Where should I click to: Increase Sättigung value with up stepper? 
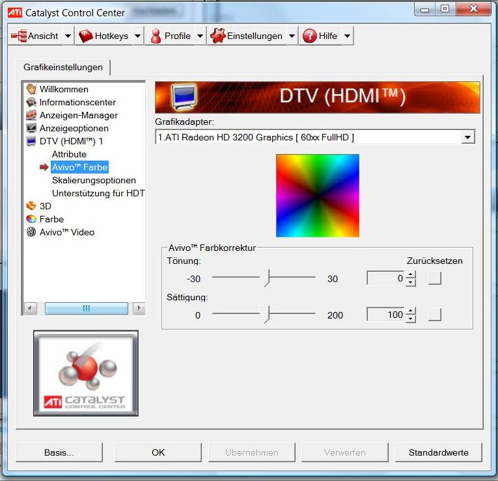tap(410, 311)
